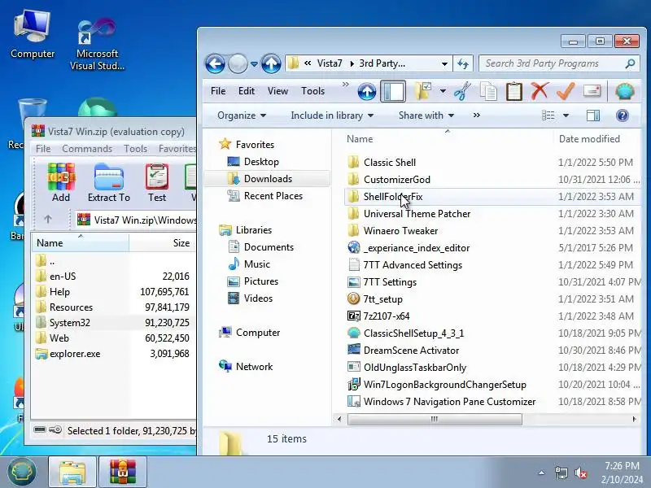Expand Include in library dropdown
The width and height of the screenshot is (651, 488).
coord(332,115)
